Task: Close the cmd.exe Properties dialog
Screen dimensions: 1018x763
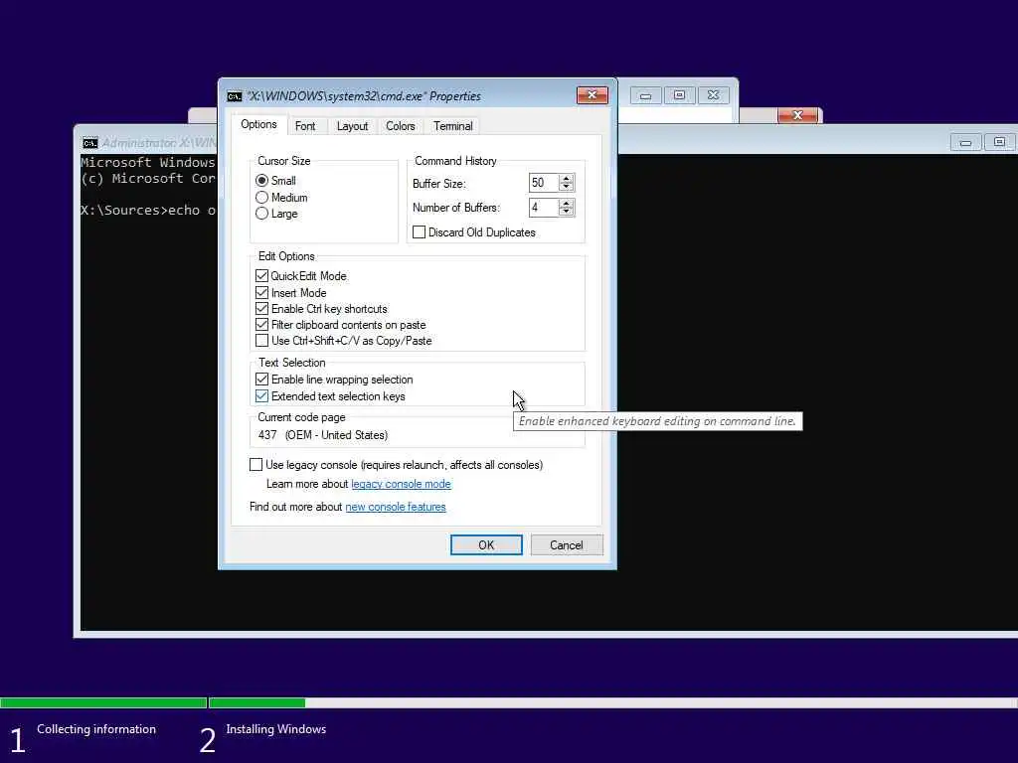Action: 593,95
